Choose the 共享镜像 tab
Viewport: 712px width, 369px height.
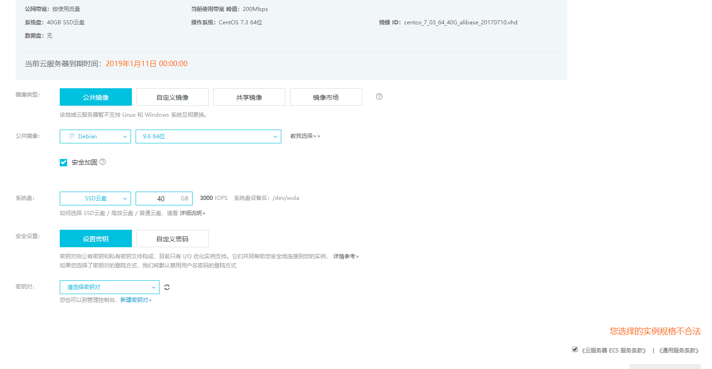point(249,97)
